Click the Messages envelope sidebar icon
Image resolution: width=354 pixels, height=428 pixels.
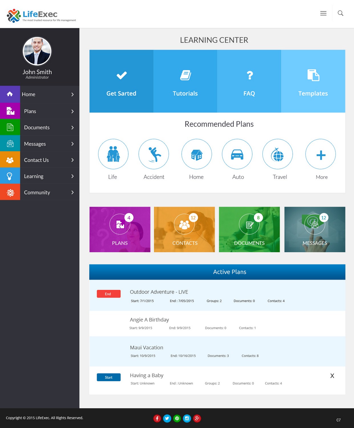pos(10,144)
